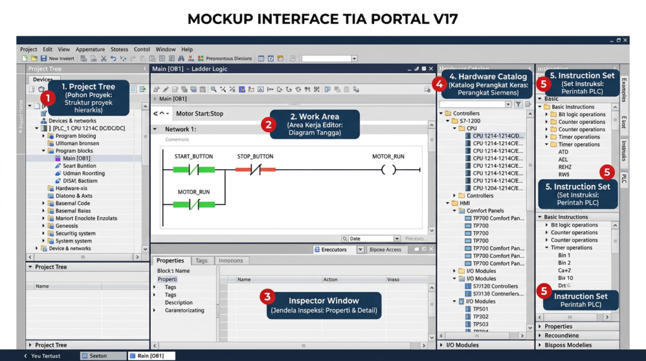This screenshot has height=361, width=646.
Task: Click the Devices & networks icon in tree
Action: [x=44, y=121]
